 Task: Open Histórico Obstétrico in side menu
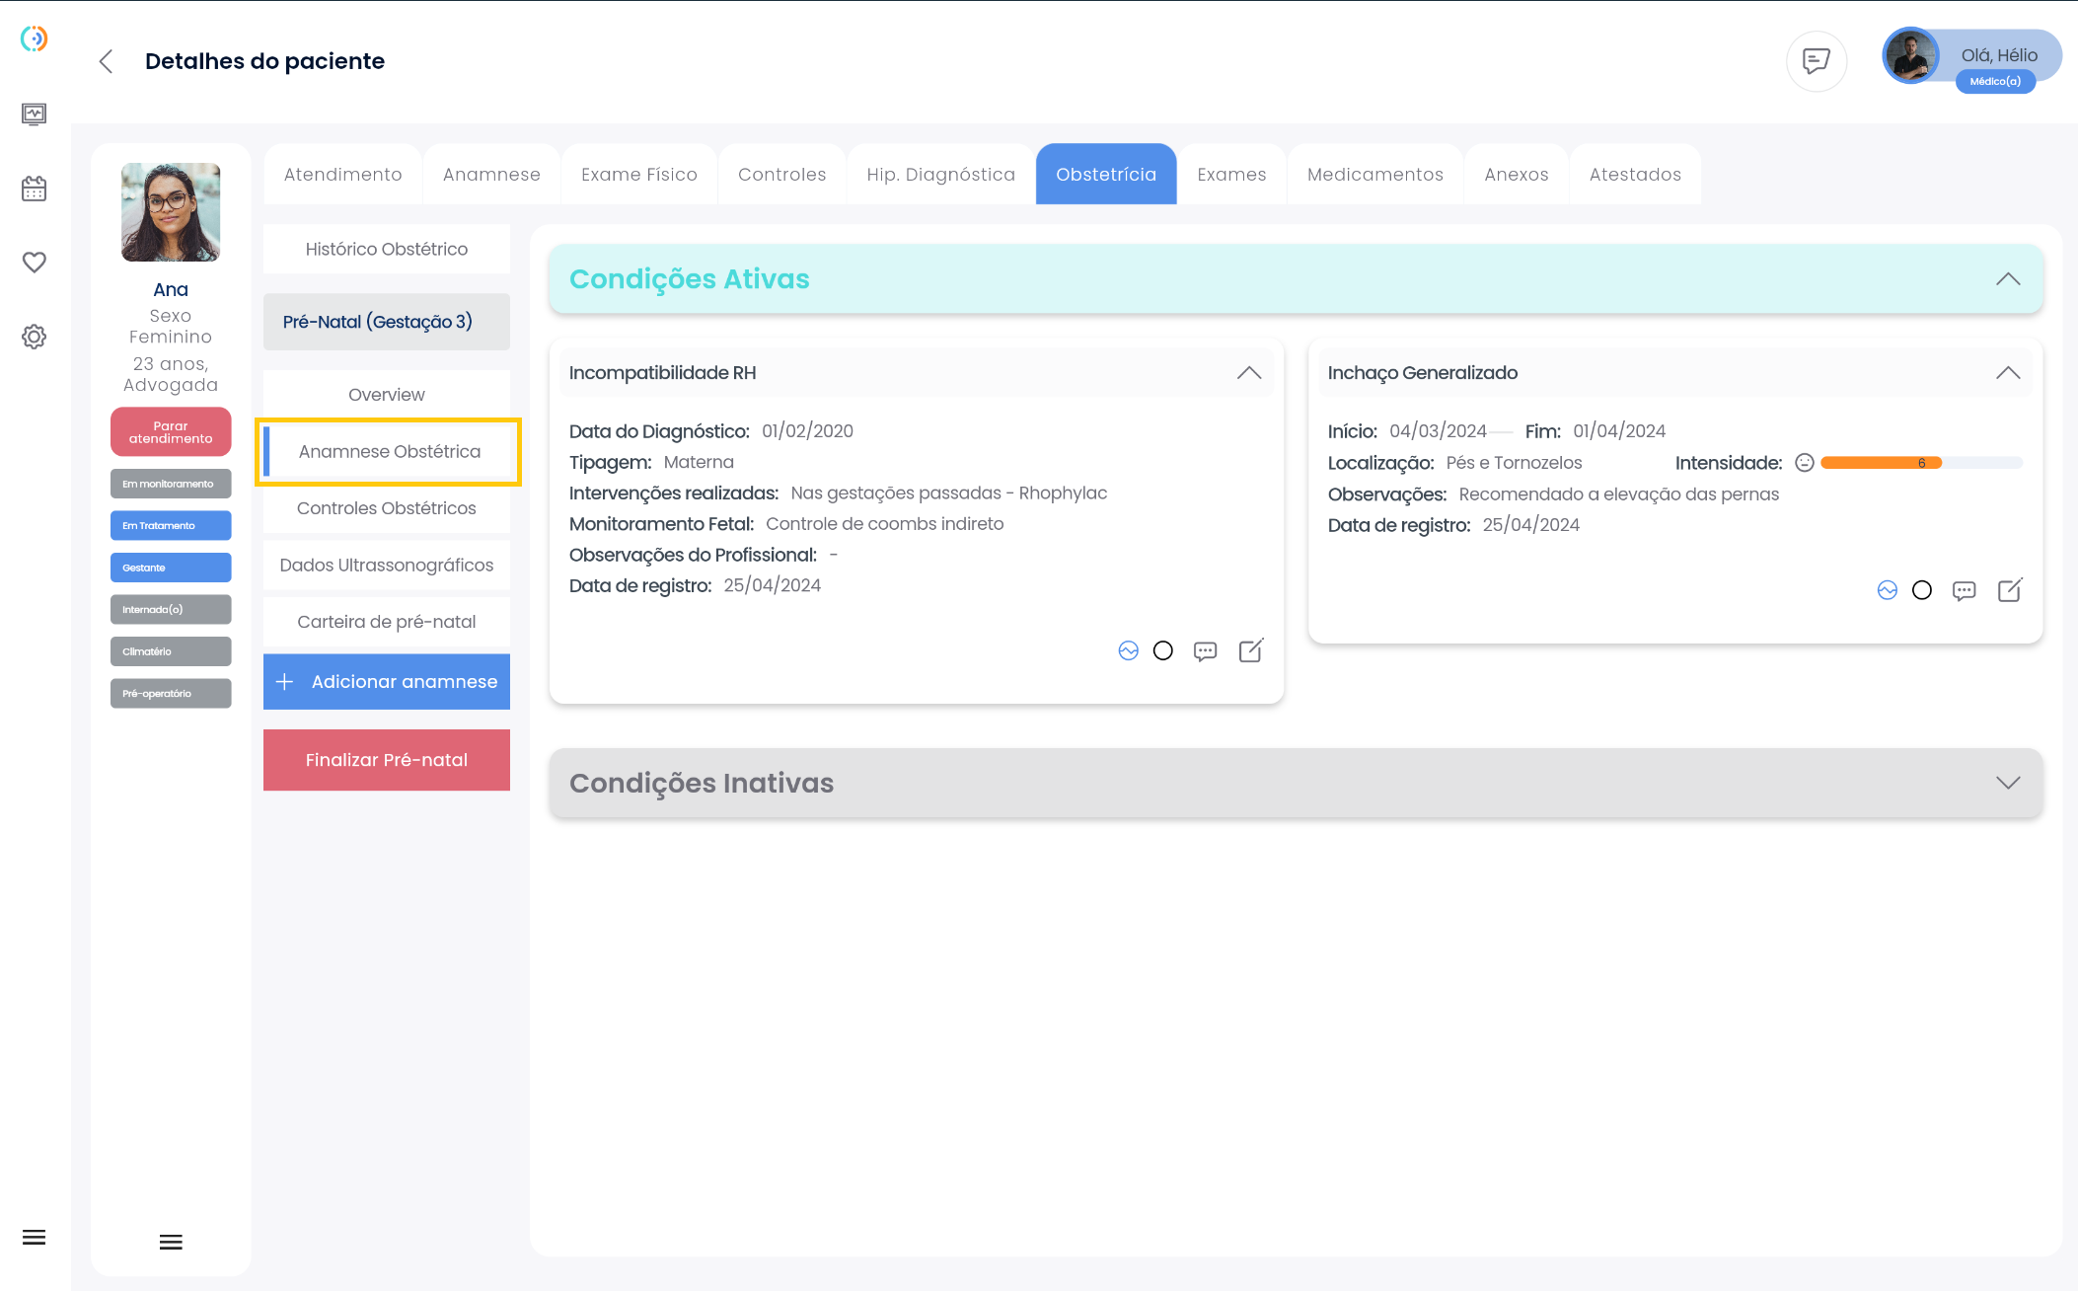(387, 250)
